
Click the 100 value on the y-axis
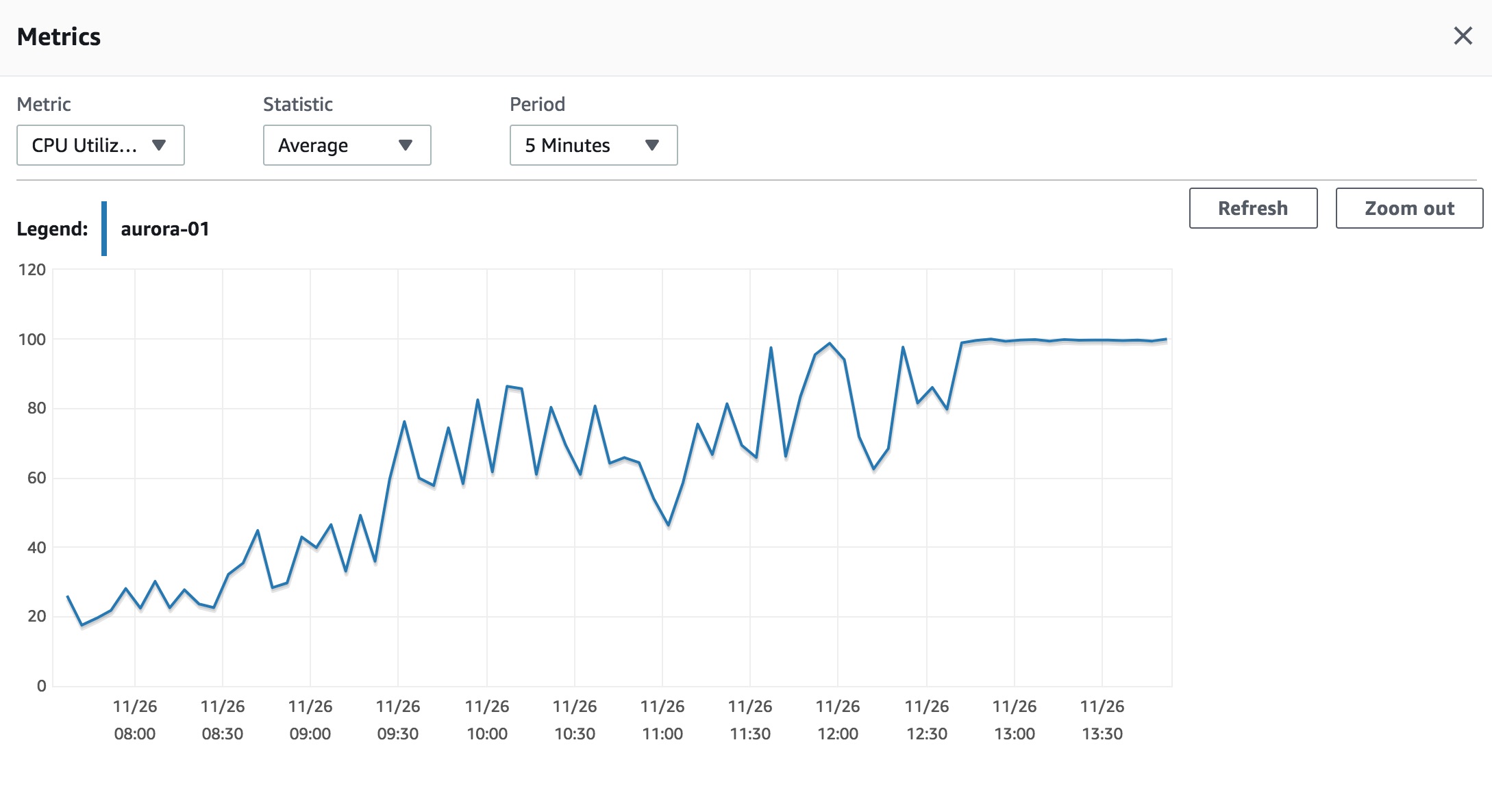click(x=32, y=340)
